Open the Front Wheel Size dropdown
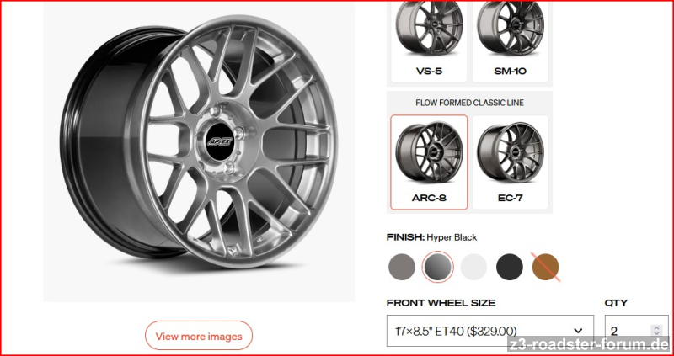This screenshot has width=674, height=356. pos(490,331)
